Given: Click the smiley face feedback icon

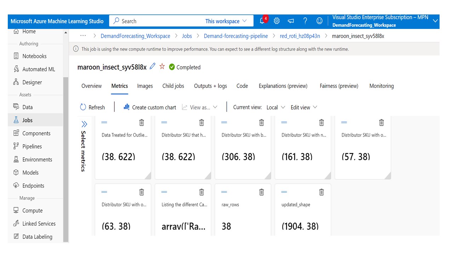Looking at the screenshot, I should click(x=319, y=21).
